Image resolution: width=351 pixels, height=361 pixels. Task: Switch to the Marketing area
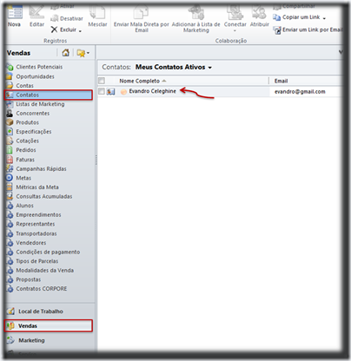tap(31, 340)
